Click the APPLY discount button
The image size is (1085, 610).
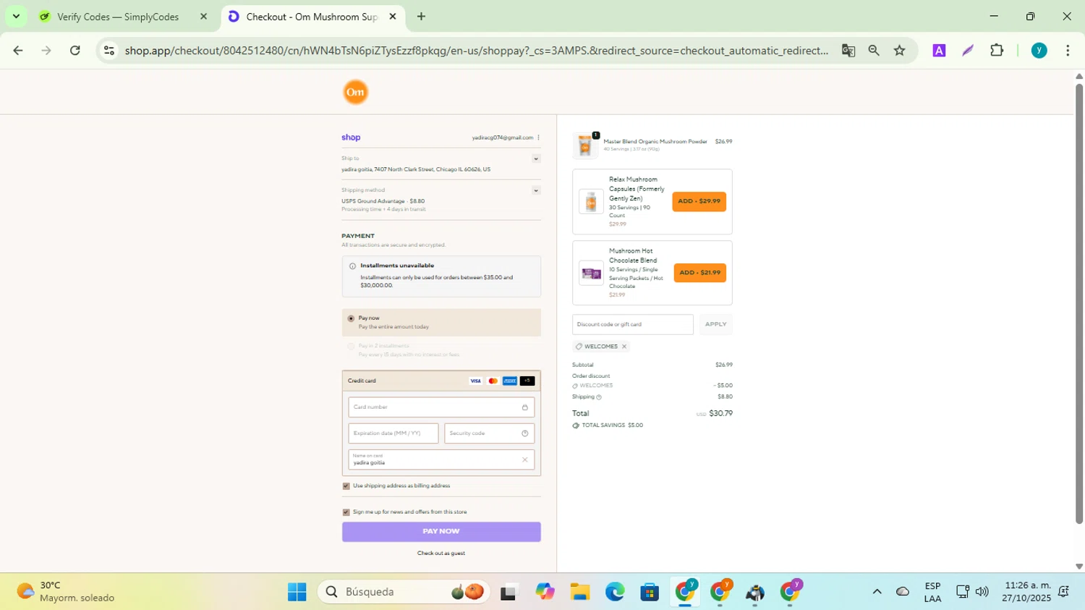pyautogui.click(x=715, y=324)
